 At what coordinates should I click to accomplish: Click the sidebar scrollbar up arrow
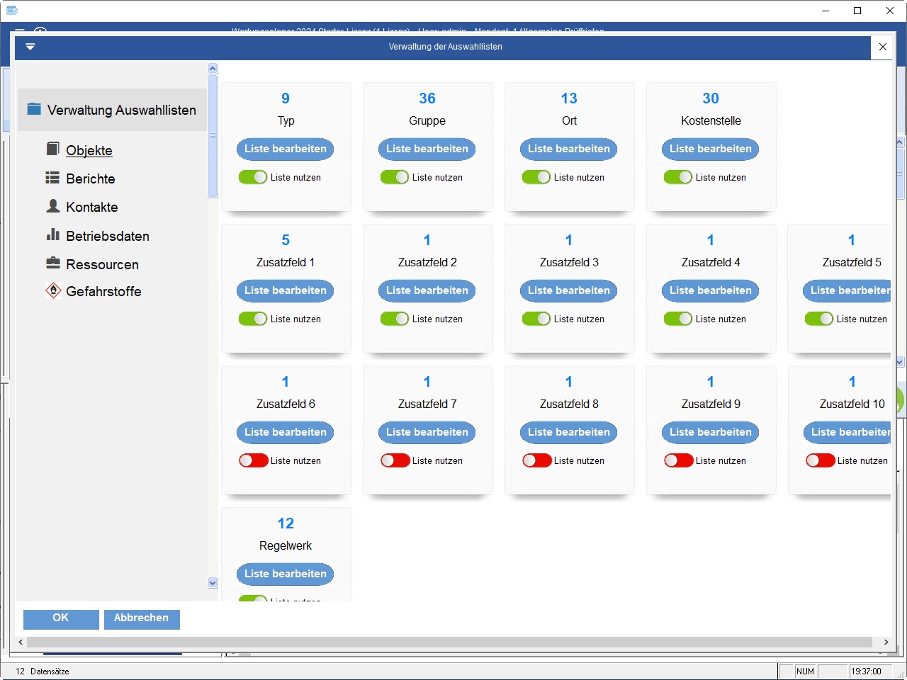point(213,69)
